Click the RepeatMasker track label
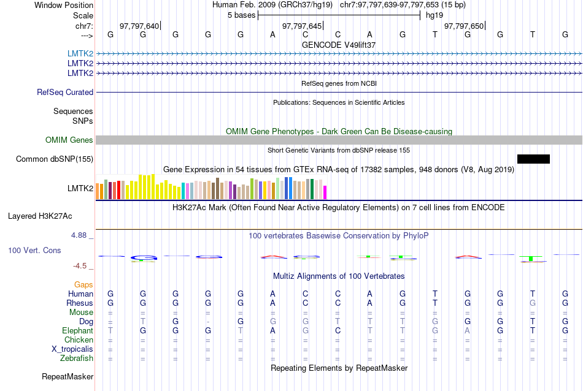Image resolution: width=583 pixels, height=391 pixels. pos(68,376)
